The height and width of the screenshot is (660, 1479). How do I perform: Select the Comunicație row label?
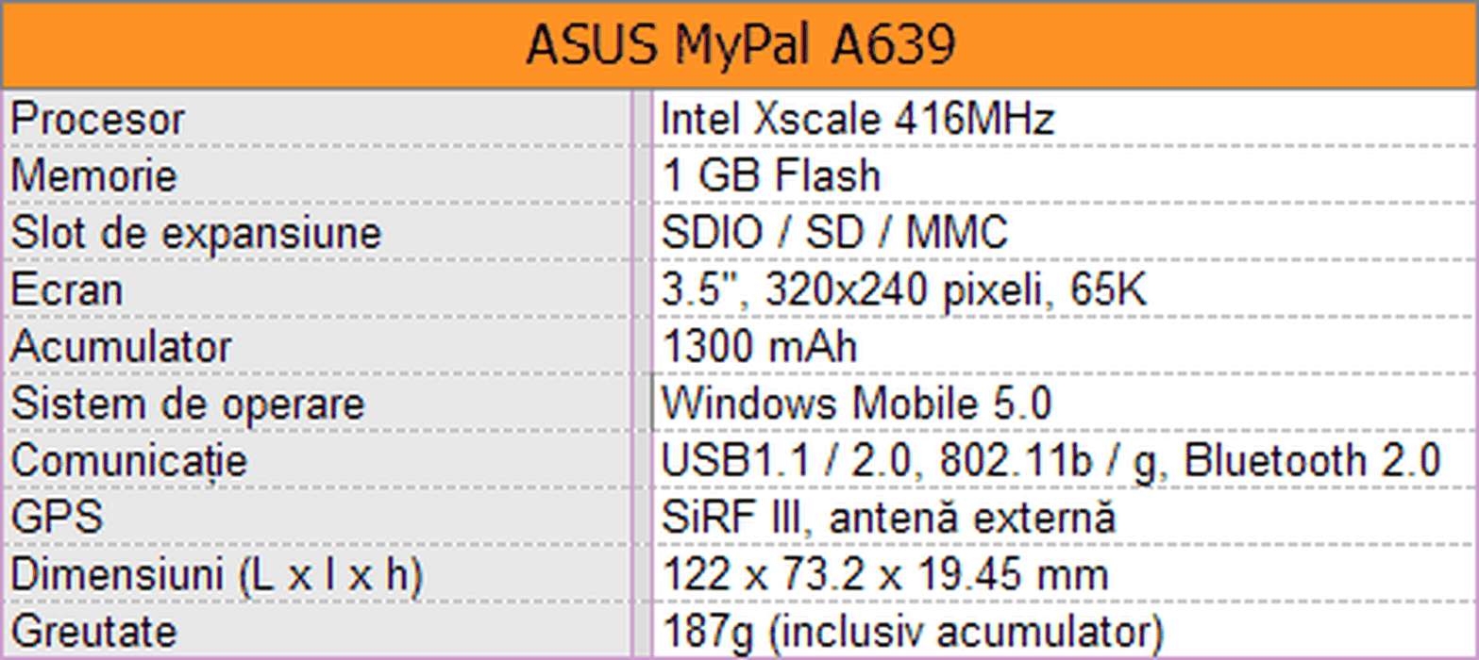pyautogui.click(x=128, y=461)
